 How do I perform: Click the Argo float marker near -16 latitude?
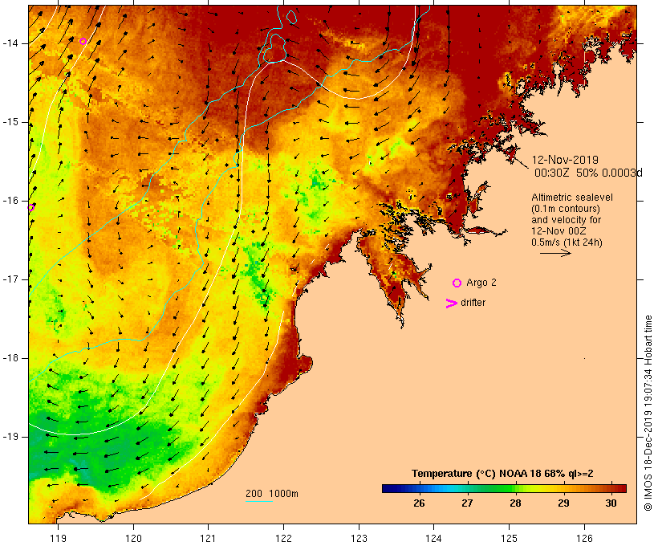pyautogui.click(x=30, y=207)
